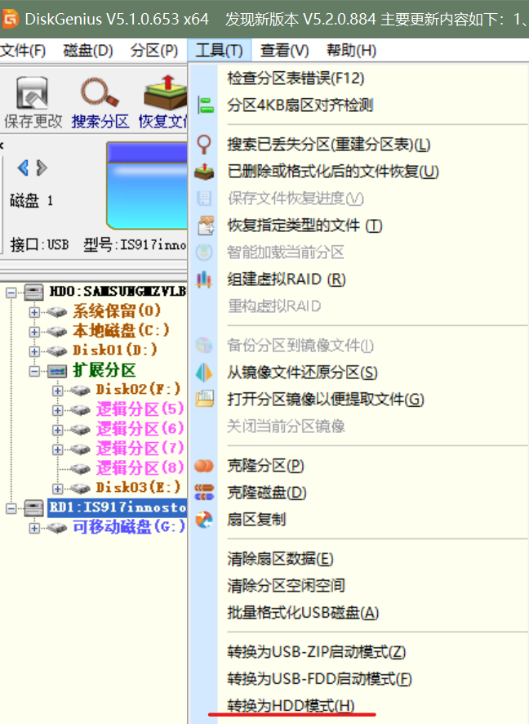Select 逻辑分区(7) in the disk tree
Viewport: 529px width, 724px height.
click(x=140, y=449)
